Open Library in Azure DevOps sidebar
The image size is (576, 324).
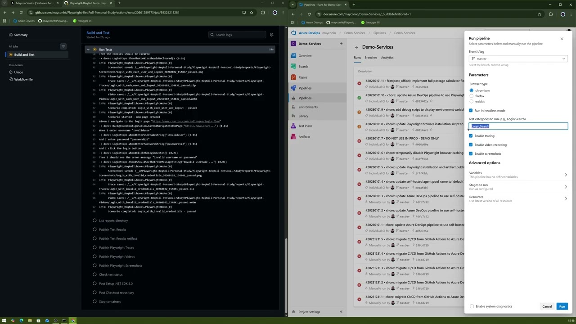303,116
